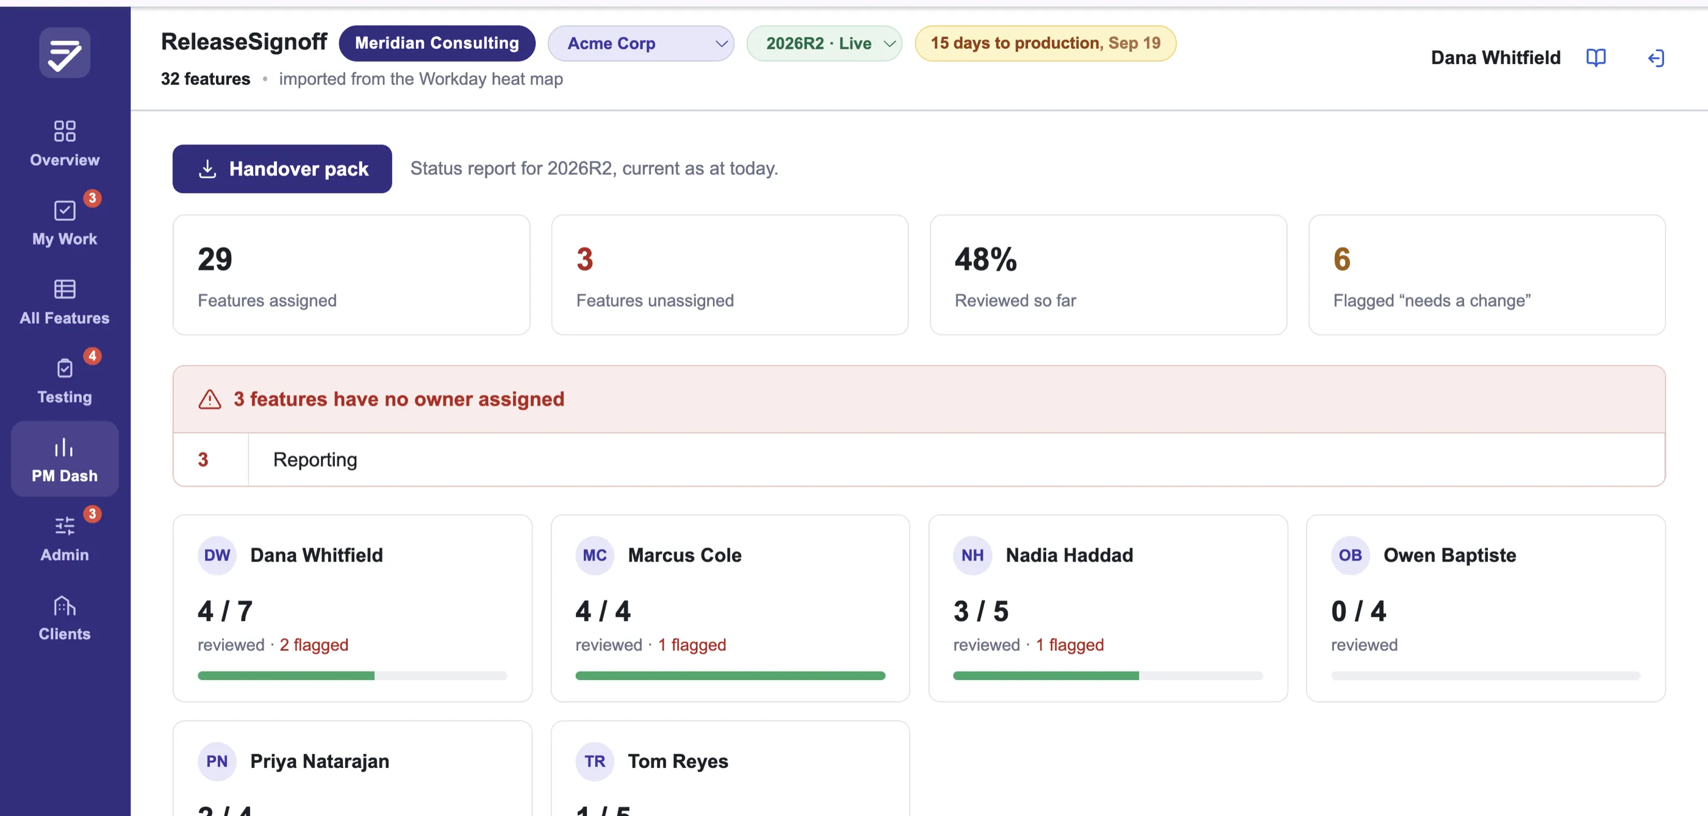Click Dana Whitfield's review progress bar
This screenshot has height=816, width=1708.
coord(352,676)
